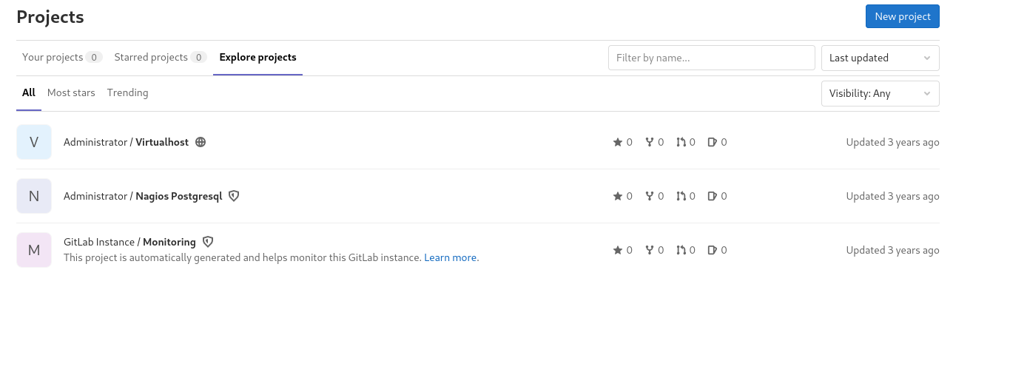Click the forks icon for Nagios Postgresql
Image resolution: width=1027 pixels, height=372 pixels.
pos(650,196)
